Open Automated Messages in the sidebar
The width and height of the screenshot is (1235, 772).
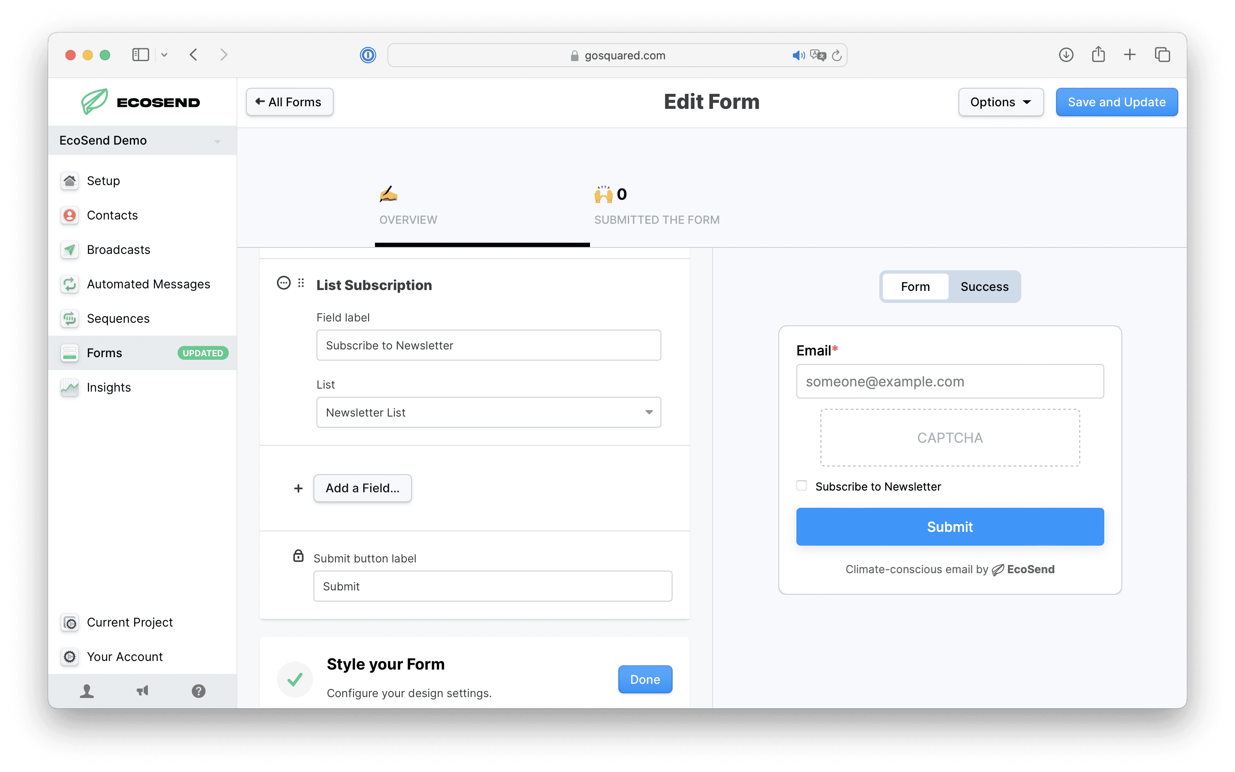click(x=142, y=284)
